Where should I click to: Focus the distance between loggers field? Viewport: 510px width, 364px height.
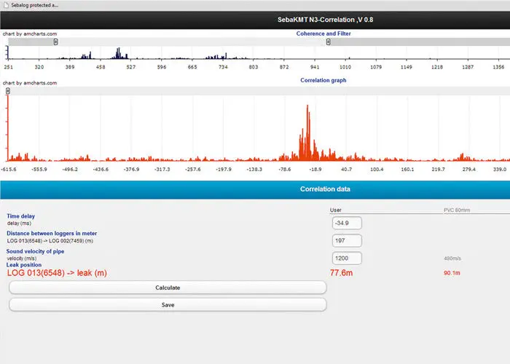pos(346,240)
